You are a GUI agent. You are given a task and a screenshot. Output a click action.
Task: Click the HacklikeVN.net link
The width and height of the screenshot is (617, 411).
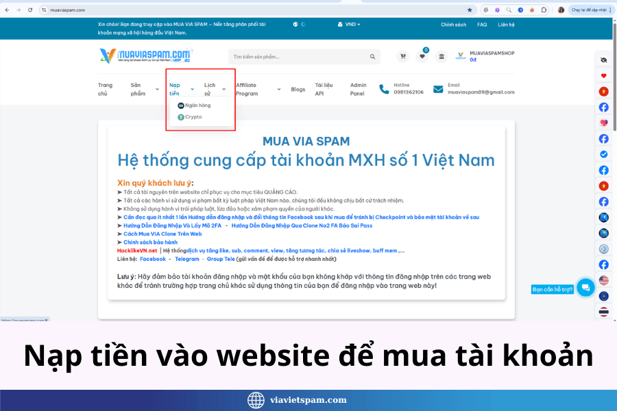137,251
